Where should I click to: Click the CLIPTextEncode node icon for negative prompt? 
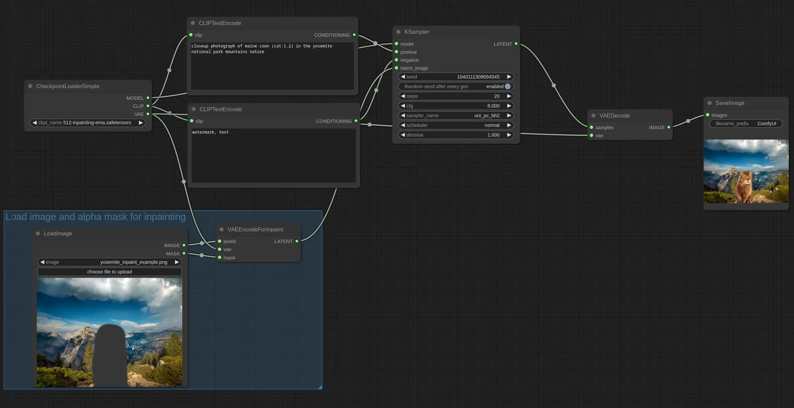(x=193, y=109)
